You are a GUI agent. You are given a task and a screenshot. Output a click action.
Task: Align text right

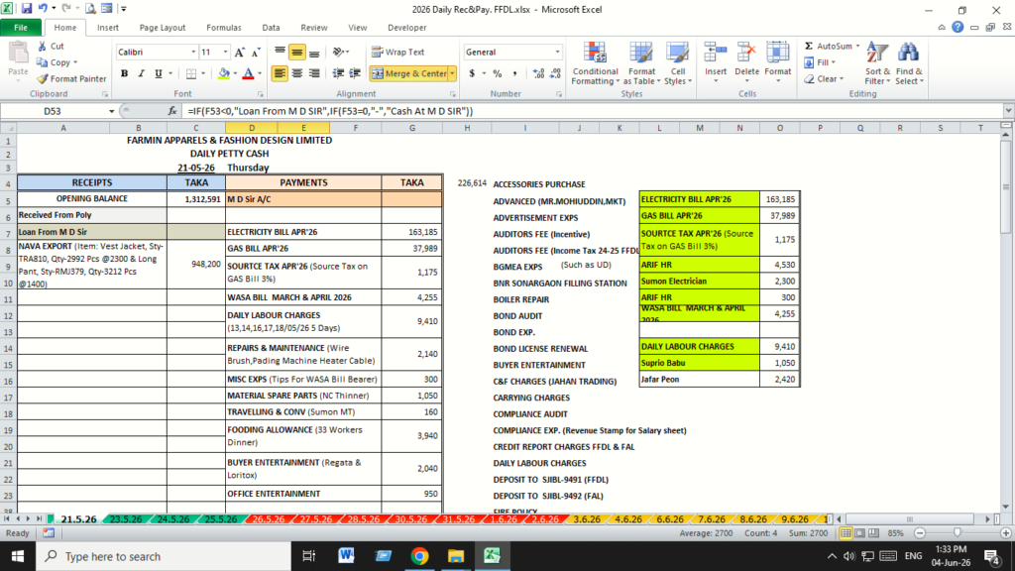click(314, 73)
